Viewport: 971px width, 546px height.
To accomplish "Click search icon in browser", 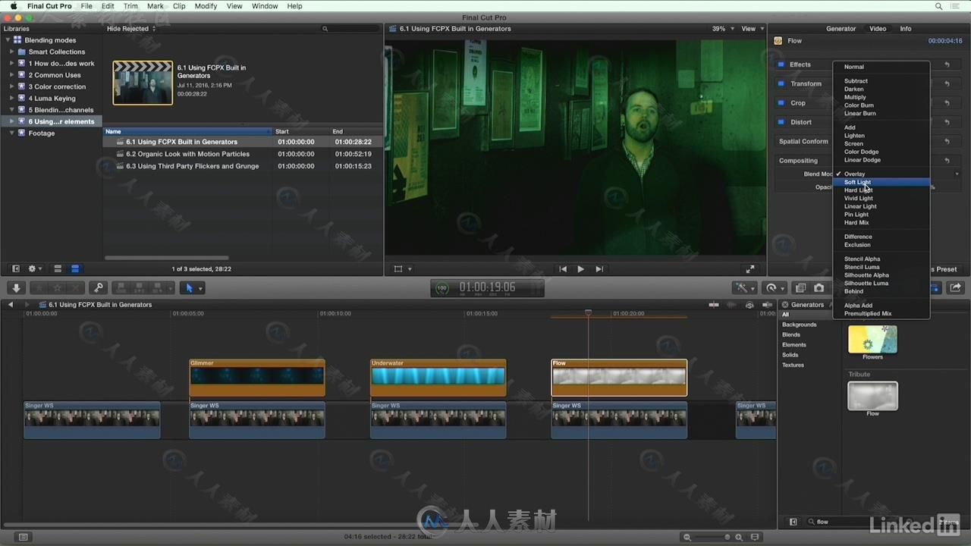I will pyautogui.click(x=325, y=29).
